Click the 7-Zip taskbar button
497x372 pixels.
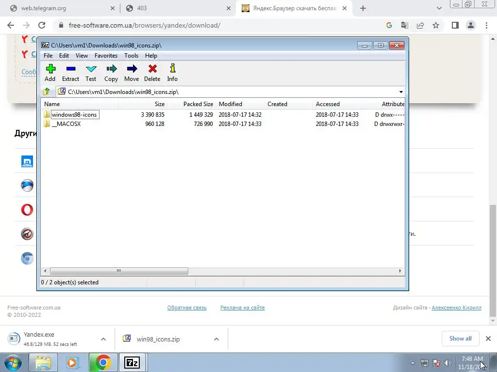[132, 362]
